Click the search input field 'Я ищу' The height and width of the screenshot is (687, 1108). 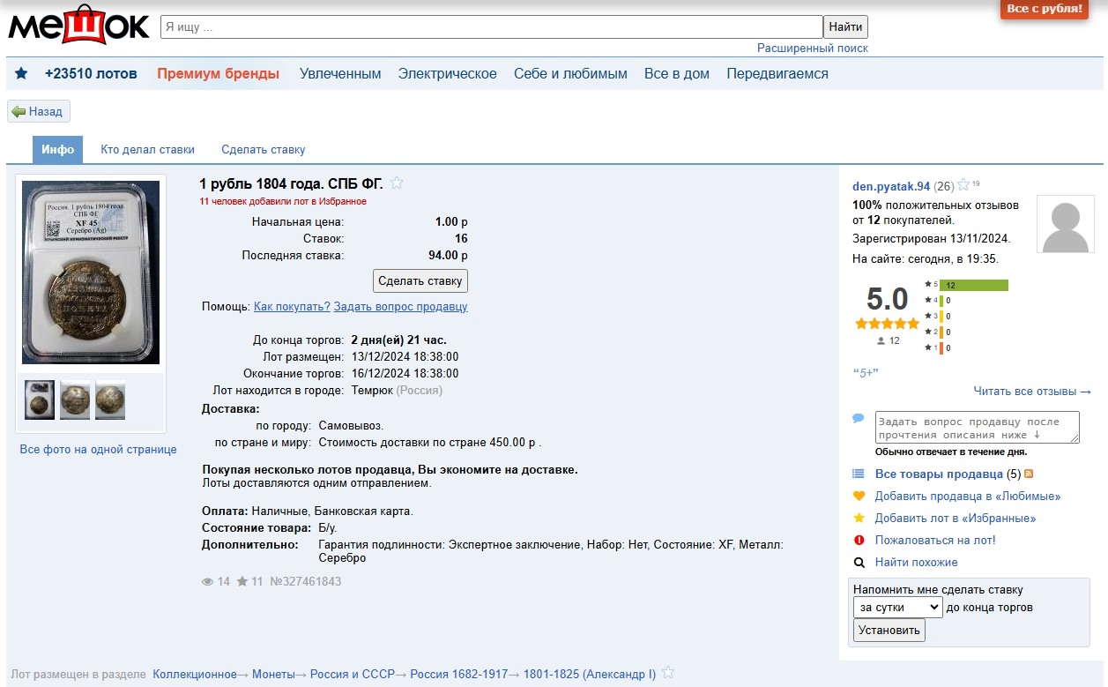(x=491, y=27)
